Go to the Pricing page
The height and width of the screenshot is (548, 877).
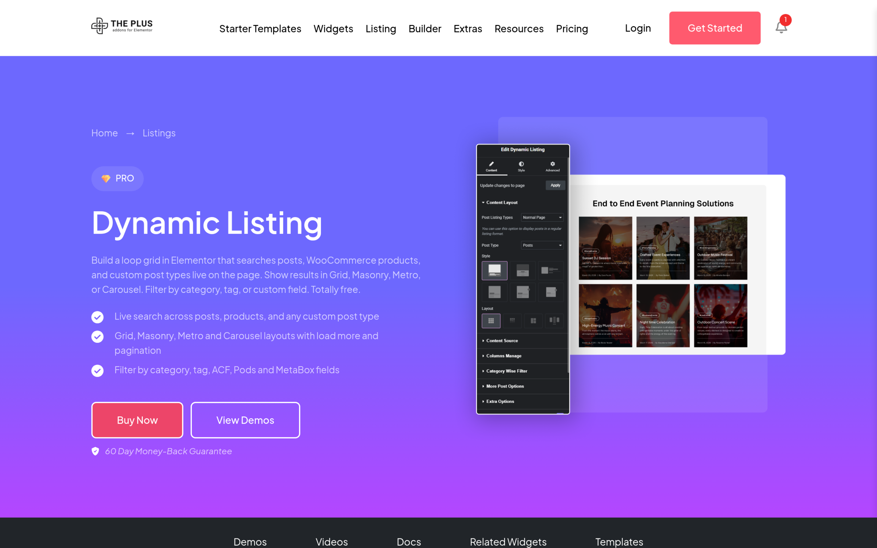[x=572, y=29]
